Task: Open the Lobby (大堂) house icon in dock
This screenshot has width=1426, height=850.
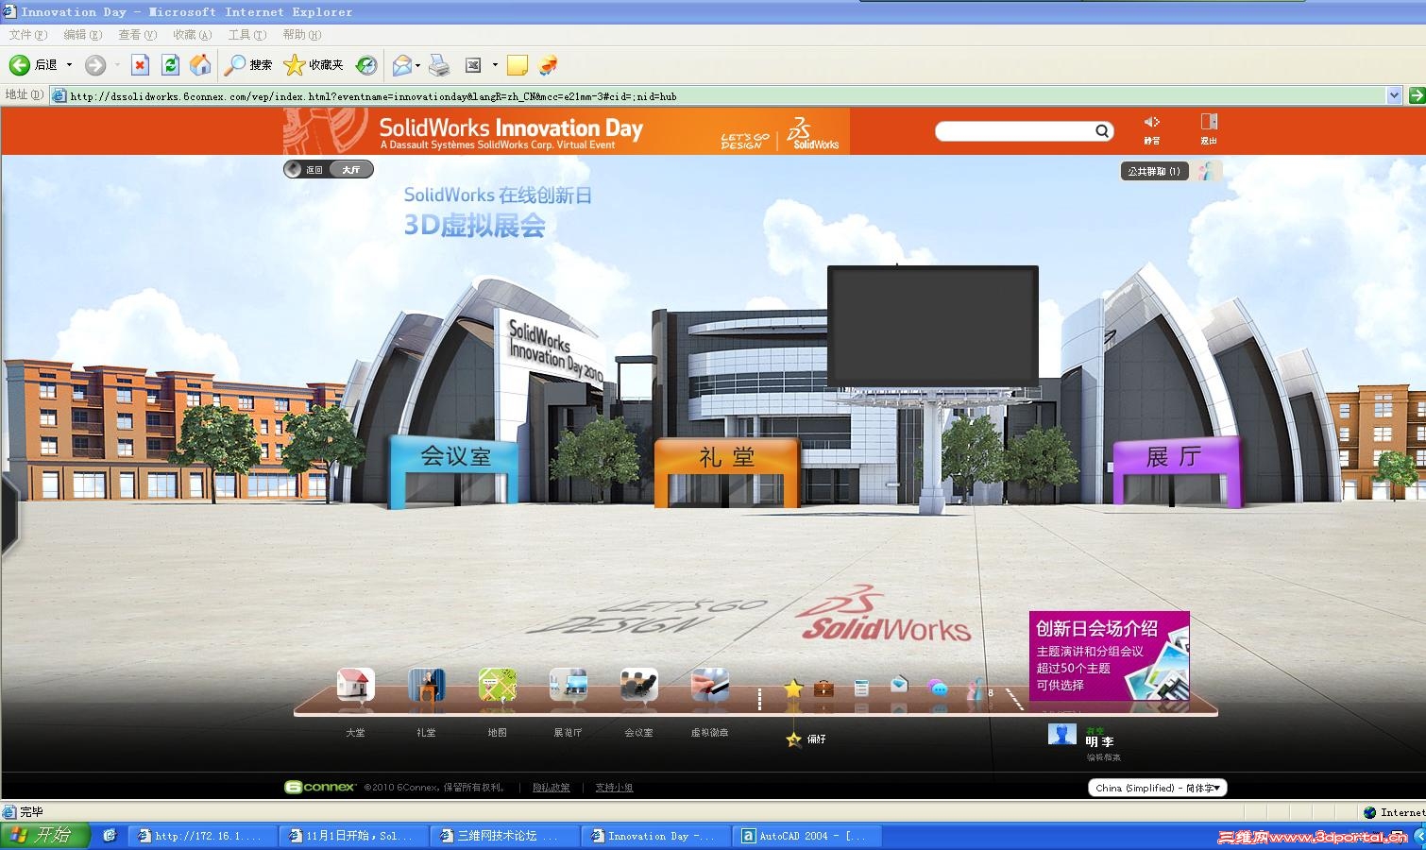Action: [355, 685]
